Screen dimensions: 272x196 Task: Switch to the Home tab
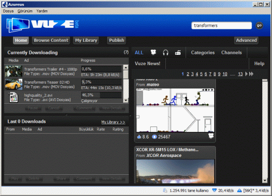21,40
